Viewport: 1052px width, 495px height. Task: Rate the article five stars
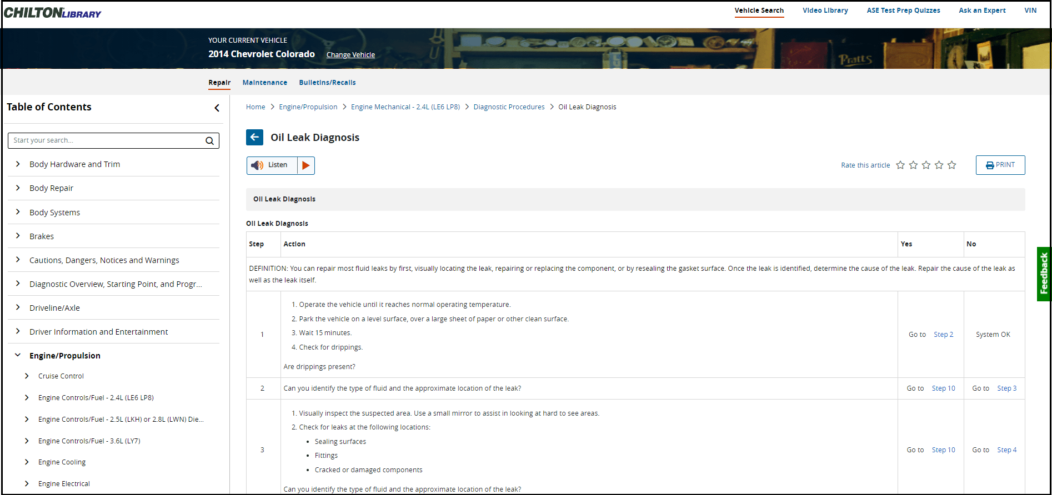click(x=952, y=165)
